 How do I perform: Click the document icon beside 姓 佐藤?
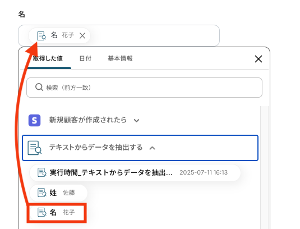pos(42,193)
